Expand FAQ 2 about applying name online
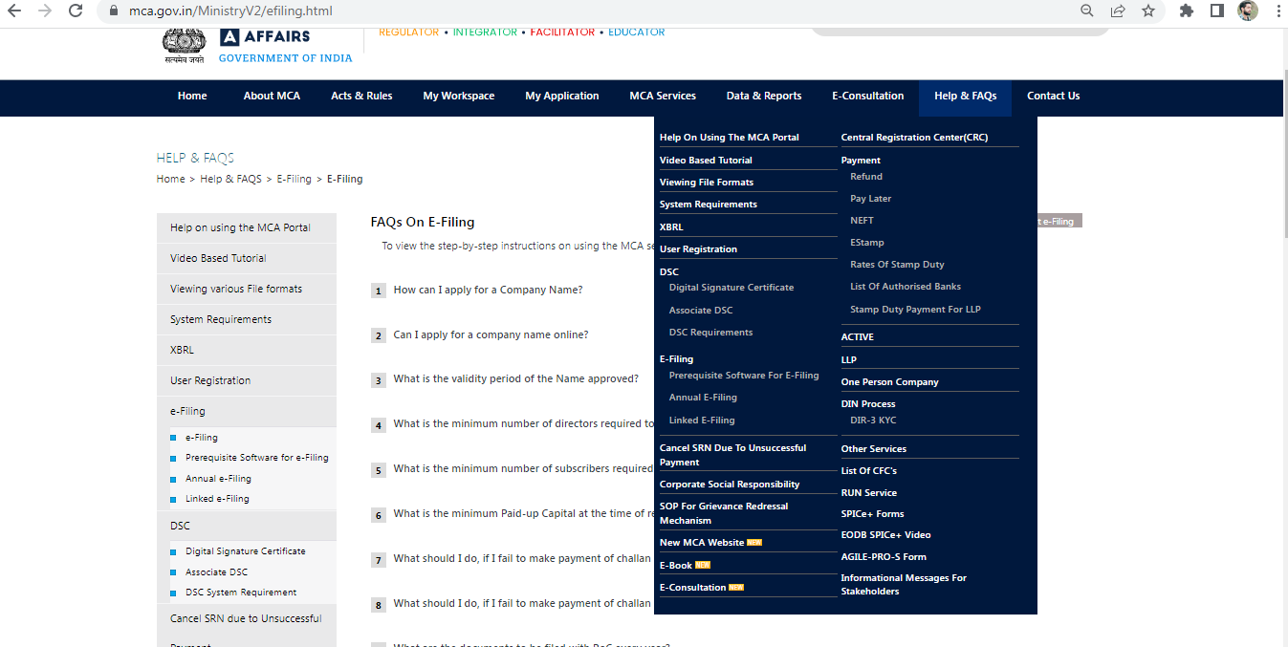Viewport: 1288px width, 647px height. pyautogui.click(x=491, y=334)
